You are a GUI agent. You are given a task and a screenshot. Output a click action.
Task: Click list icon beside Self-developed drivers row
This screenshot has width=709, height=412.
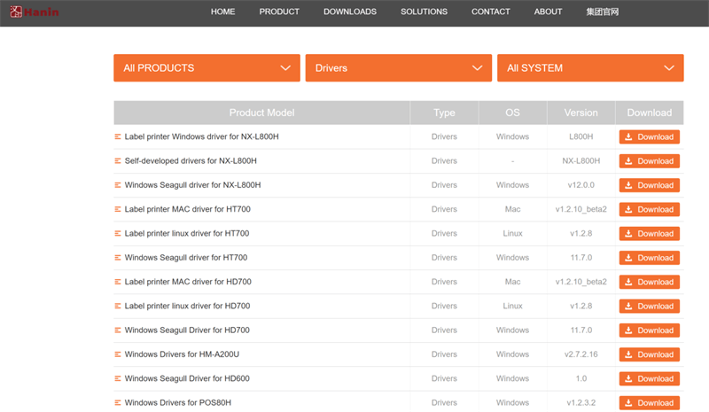pyautogui.click(x=118, y=161)
